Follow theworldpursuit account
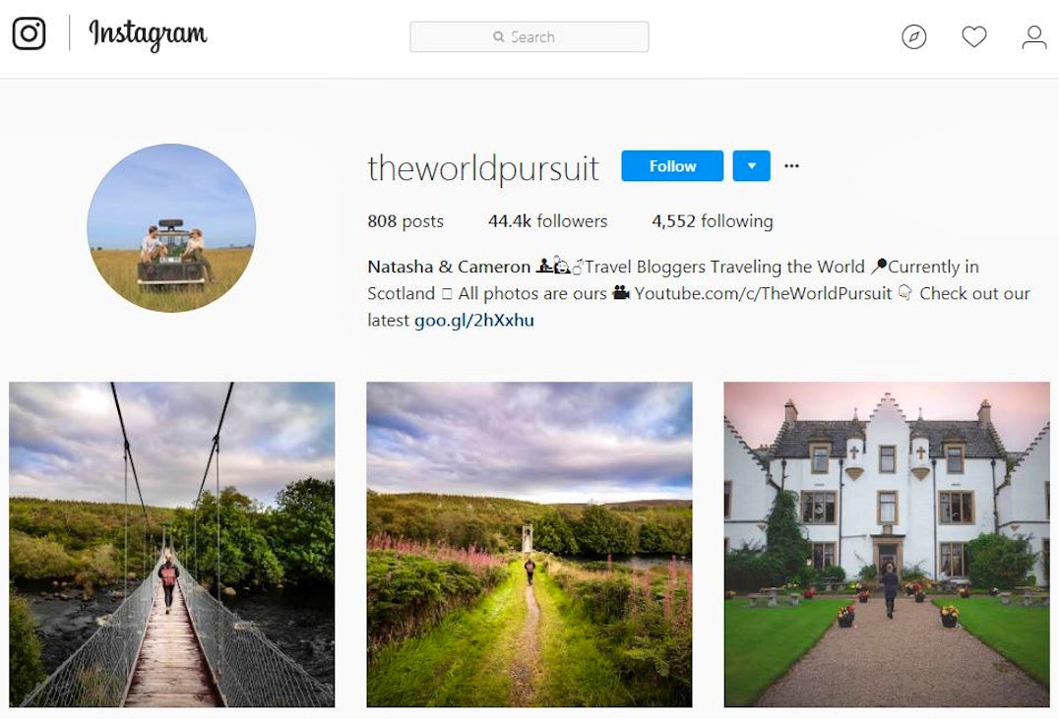This screenshot has width=1059, height=719. click(x=672, y=166)
